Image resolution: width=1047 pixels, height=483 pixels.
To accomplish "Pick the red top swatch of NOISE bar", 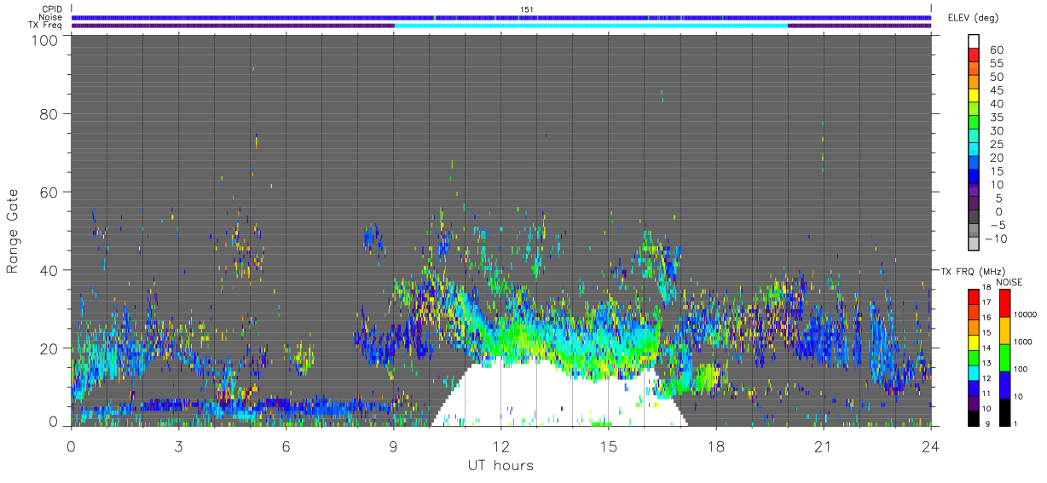I will click(x=1004, y=302).
